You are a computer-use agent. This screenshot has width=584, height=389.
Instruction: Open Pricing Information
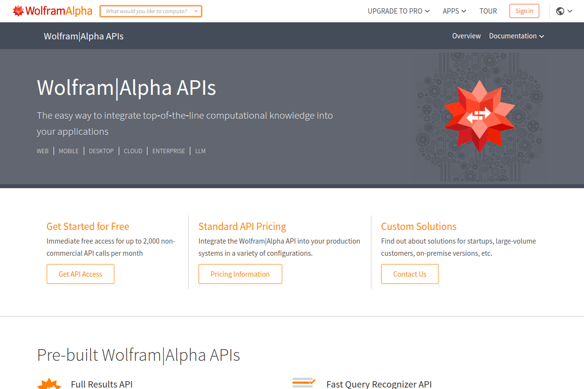coord(240,274)
